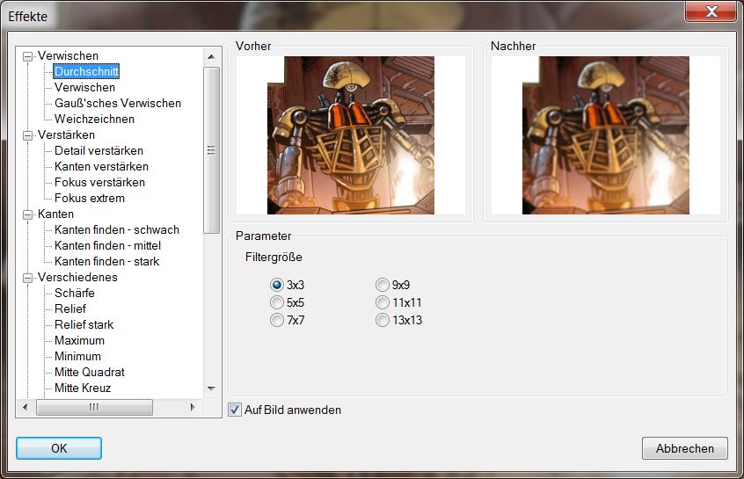Select 9x9 filter size
Viewport: 744px width, 479px height.
point(392,285)
